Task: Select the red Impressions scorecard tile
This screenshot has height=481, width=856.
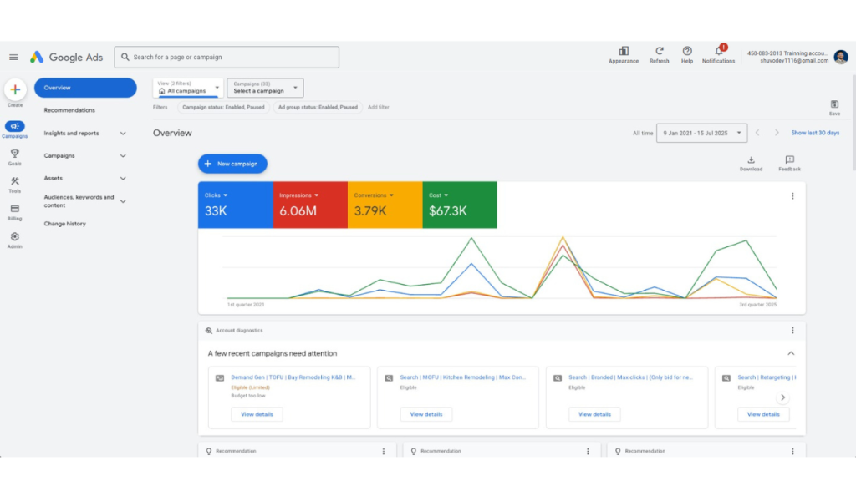Action: pos(310,205)
